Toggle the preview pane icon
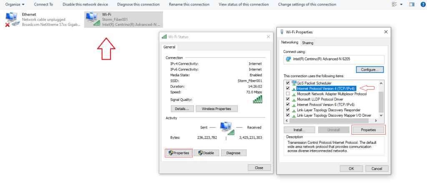 [412, 4]
